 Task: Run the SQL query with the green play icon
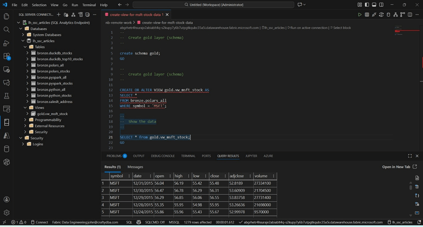(359, 15)
